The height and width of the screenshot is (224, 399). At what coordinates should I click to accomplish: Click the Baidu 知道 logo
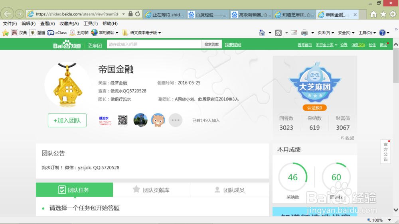67,45
